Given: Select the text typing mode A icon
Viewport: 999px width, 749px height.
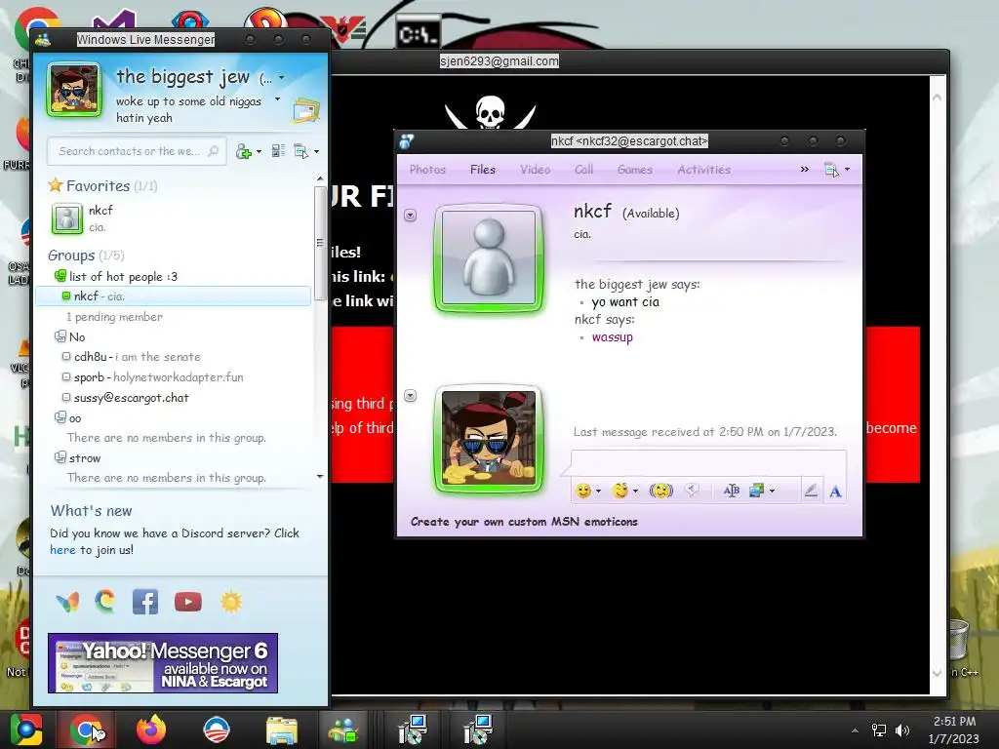Looking at the screenshot, I should [835, 492].
